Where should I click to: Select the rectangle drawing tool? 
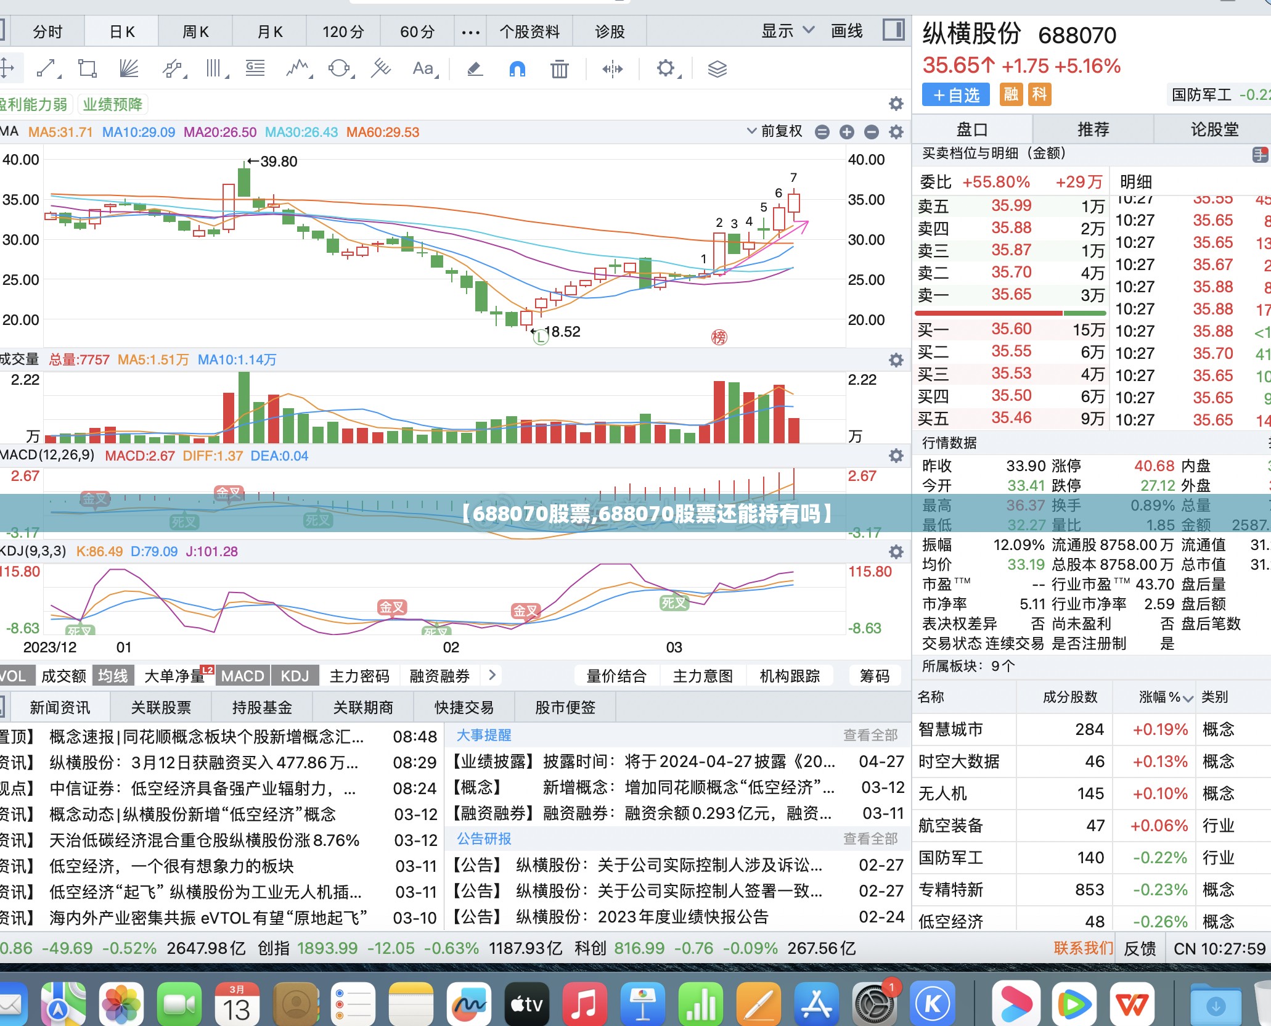click(x=88, y=68)
